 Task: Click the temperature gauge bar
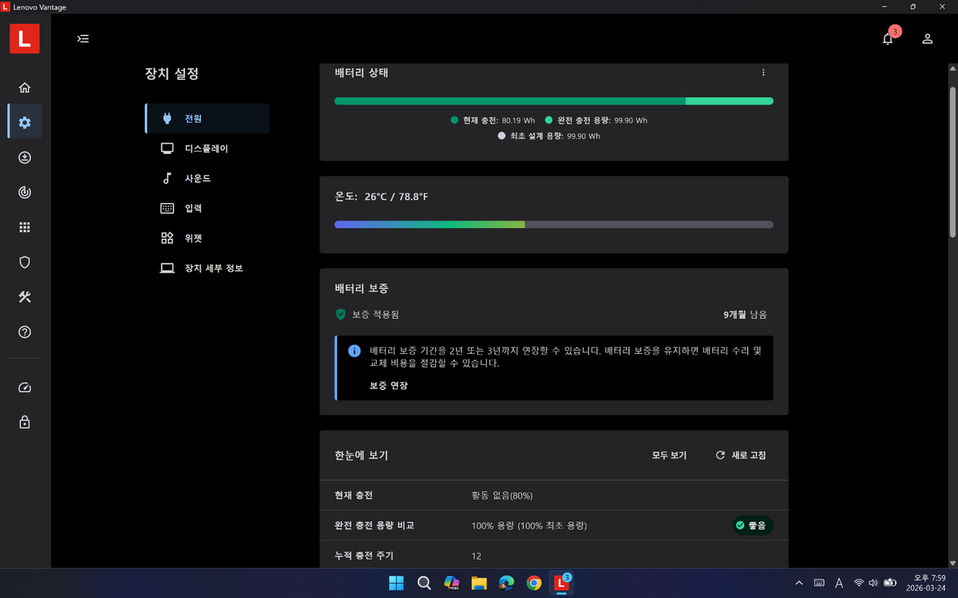point(554,224)
